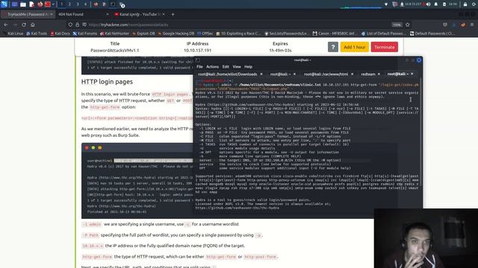Open the terminal Edit menu

click(x=226, y=66)
